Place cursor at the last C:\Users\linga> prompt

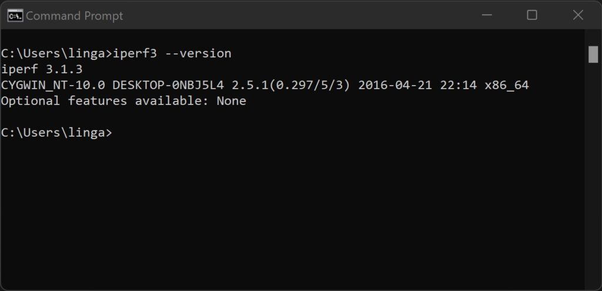56,133
